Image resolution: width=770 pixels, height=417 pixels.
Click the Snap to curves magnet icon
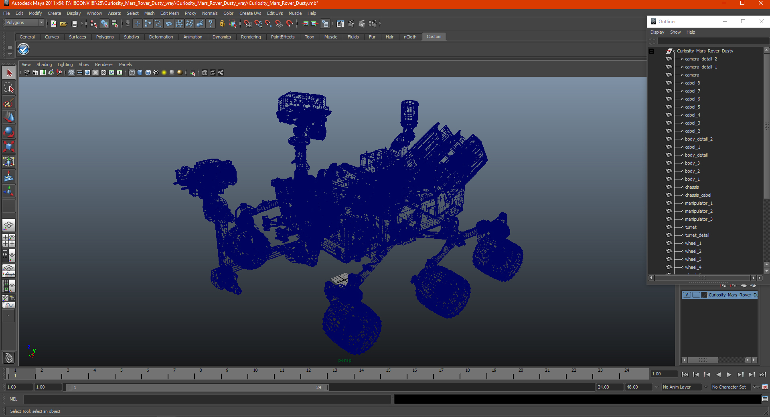258,24
